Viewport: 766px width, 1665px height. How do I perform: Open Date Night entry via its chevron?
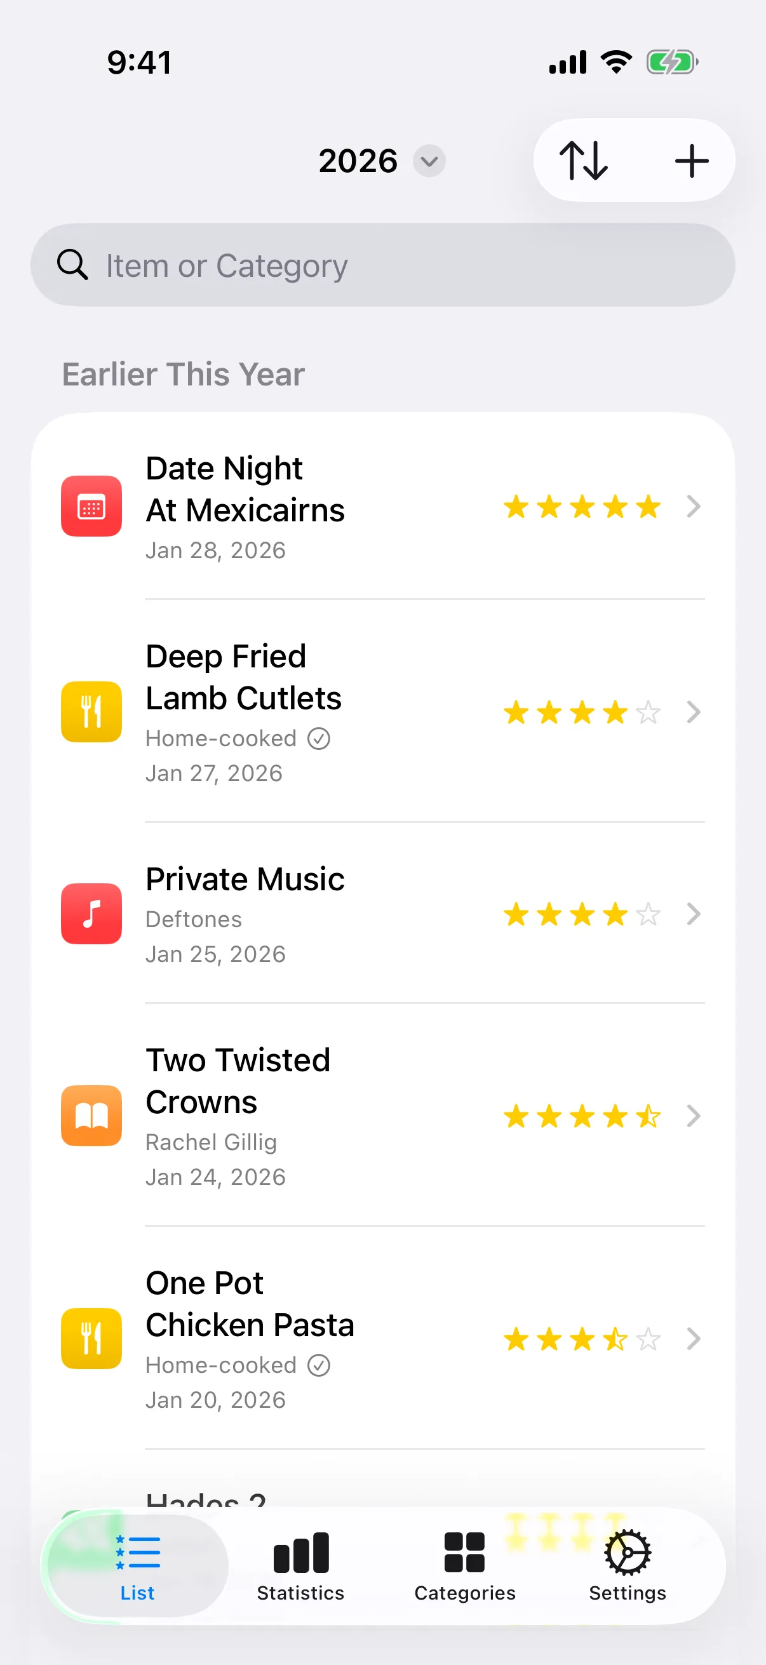(x=693, y=507)
